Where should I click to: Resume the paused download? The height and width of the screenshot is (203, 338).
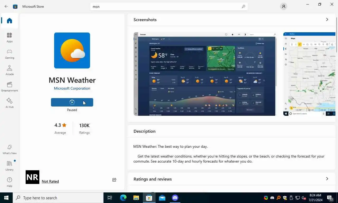click(72, 102)
